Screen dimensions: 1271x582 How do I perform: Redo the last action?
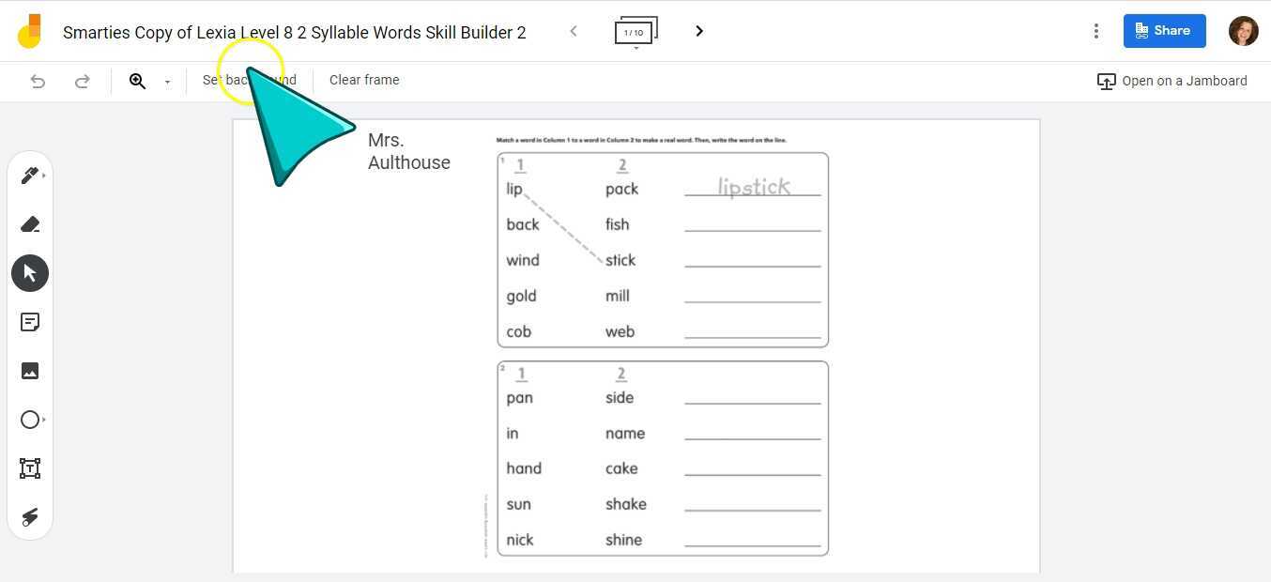click(x=83, y=81)
